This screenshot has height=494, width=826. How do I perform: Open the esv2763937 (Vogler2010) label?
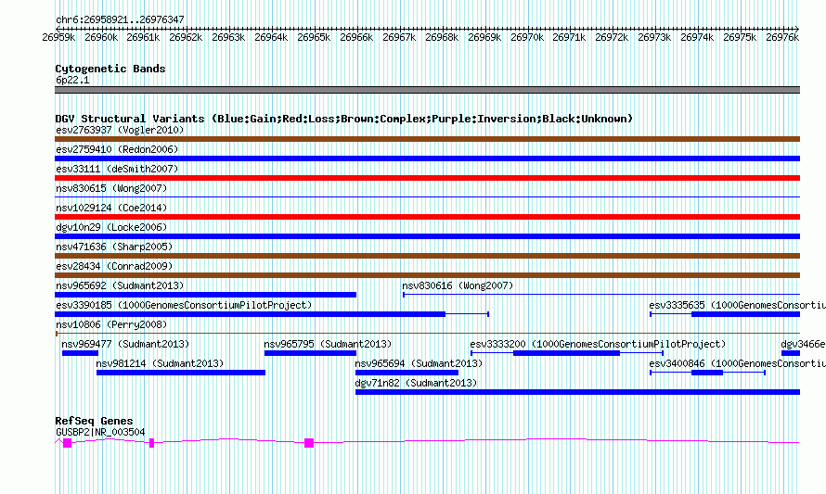tap(120, 130)
